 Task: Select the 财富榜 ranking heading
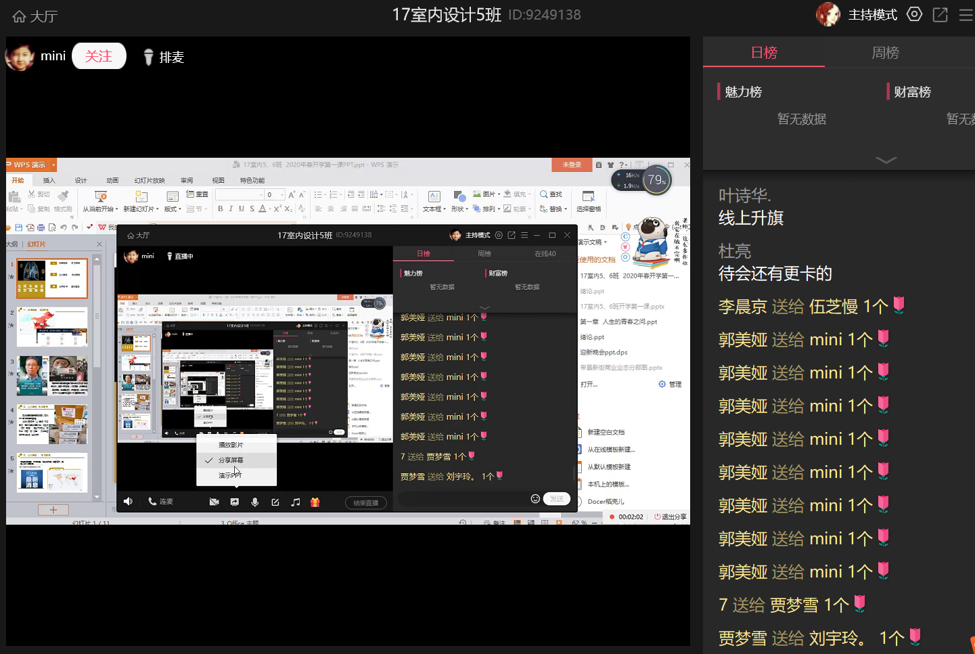[912, 92]
